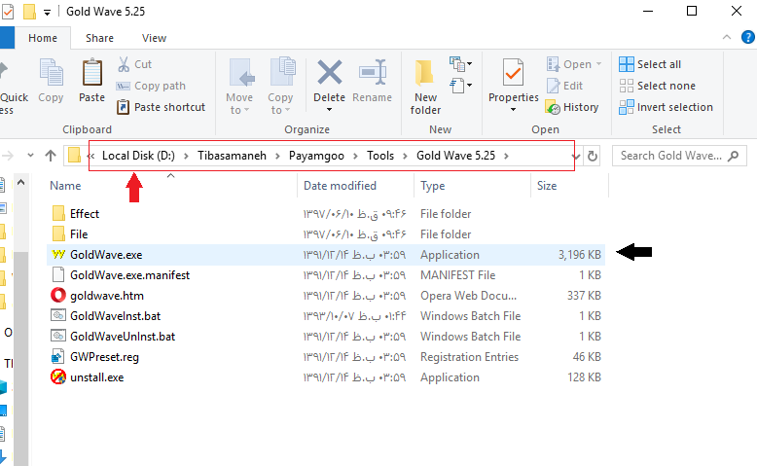This screenshot has width=757, height=466.
Task: Click the Cut scissors icon
Action: (x=125, y=64)
